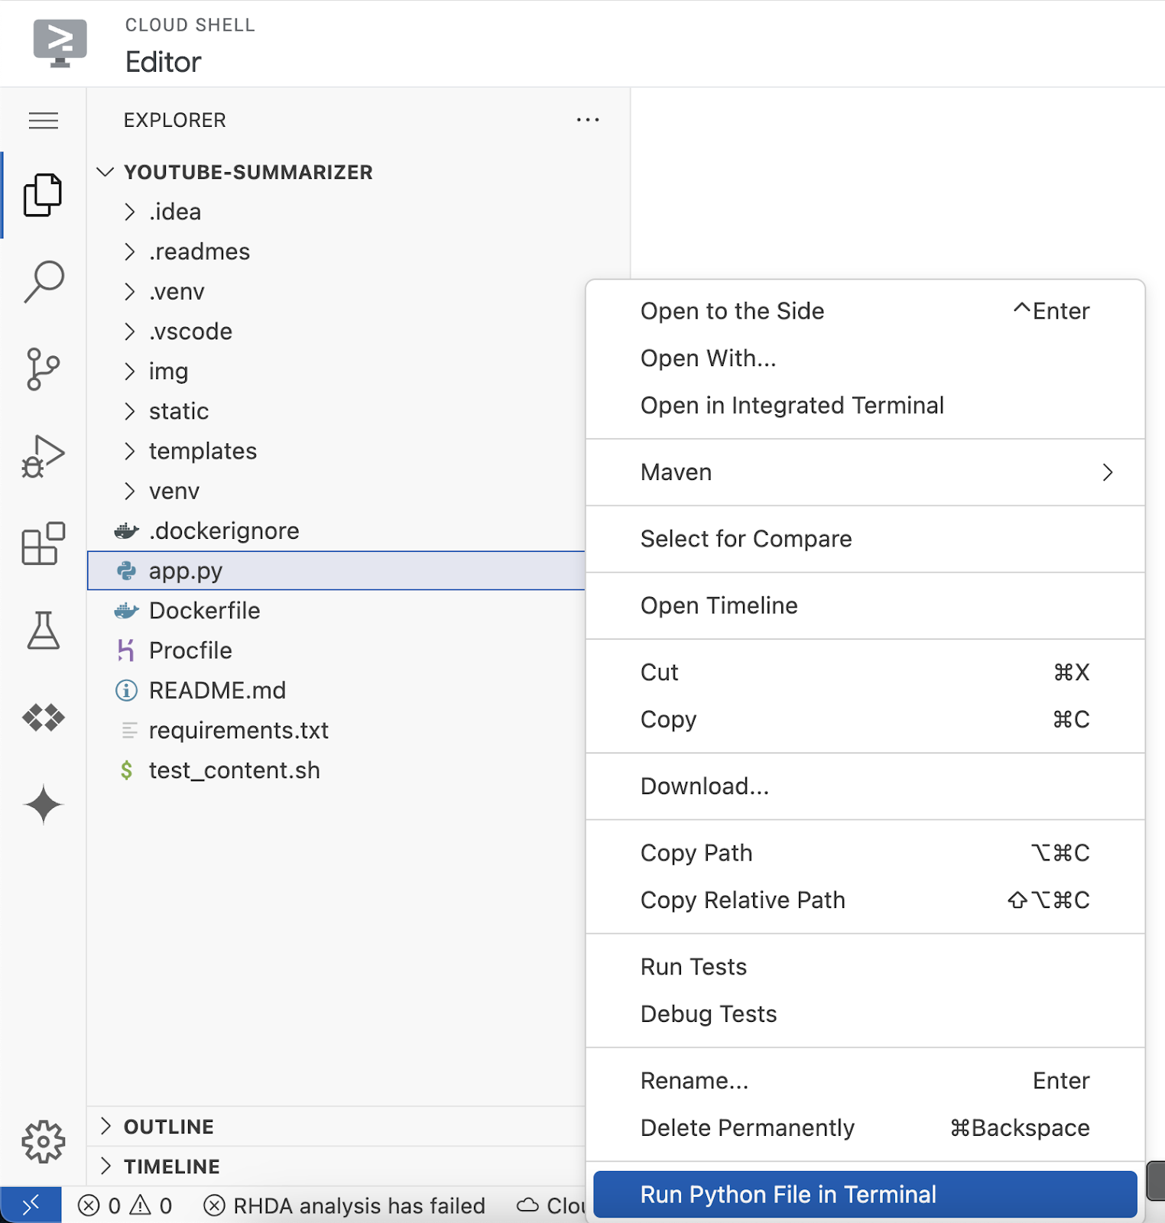The height and width of the screenshot is (1223, 1165).
Task: Open the Testing flask icon
Action: click(44, 631)
